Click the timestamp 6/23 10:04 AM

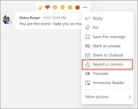click(55, 18)
